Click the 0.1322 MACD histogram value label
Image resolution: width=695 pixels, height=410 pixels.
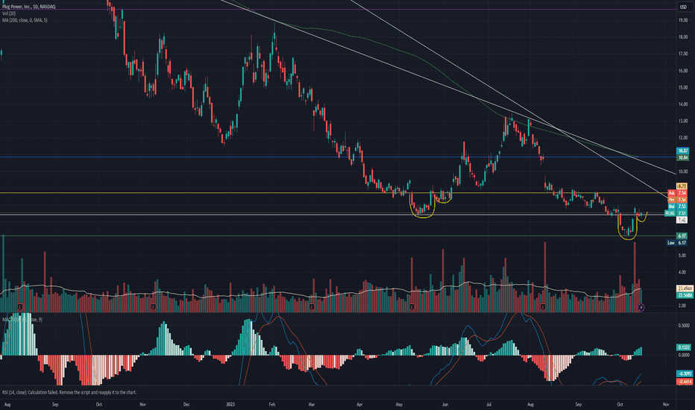tap(682, 347)
